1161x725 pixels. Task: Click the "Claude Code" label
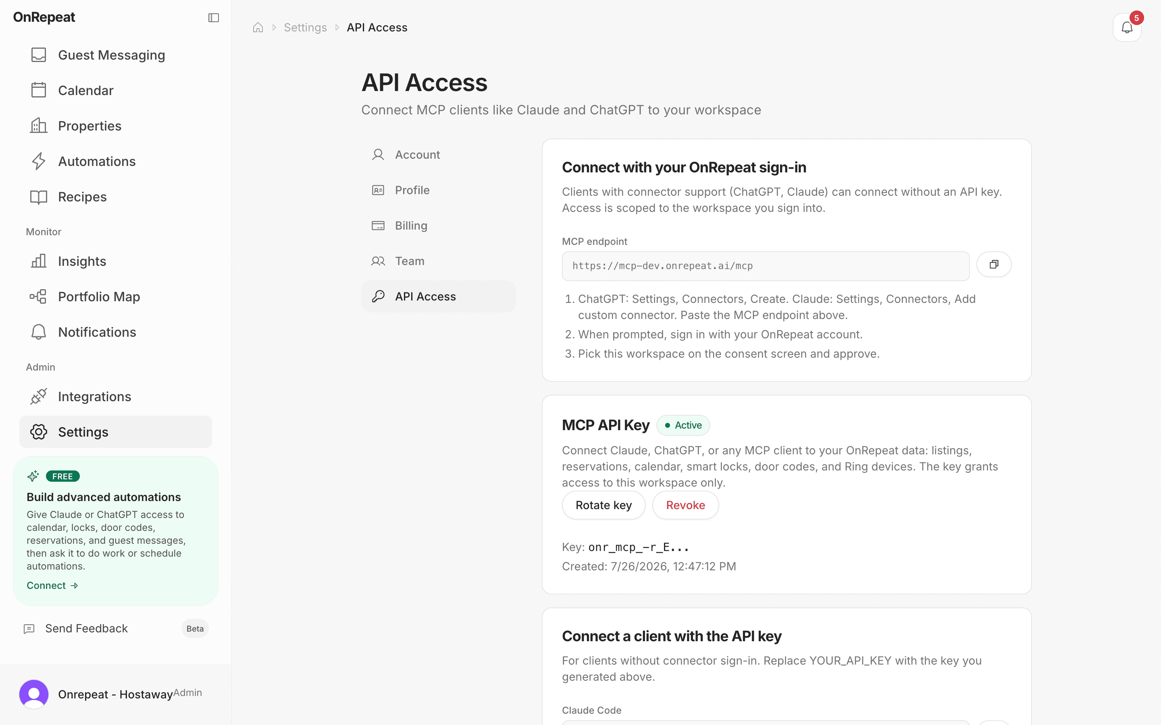[591, 710]
